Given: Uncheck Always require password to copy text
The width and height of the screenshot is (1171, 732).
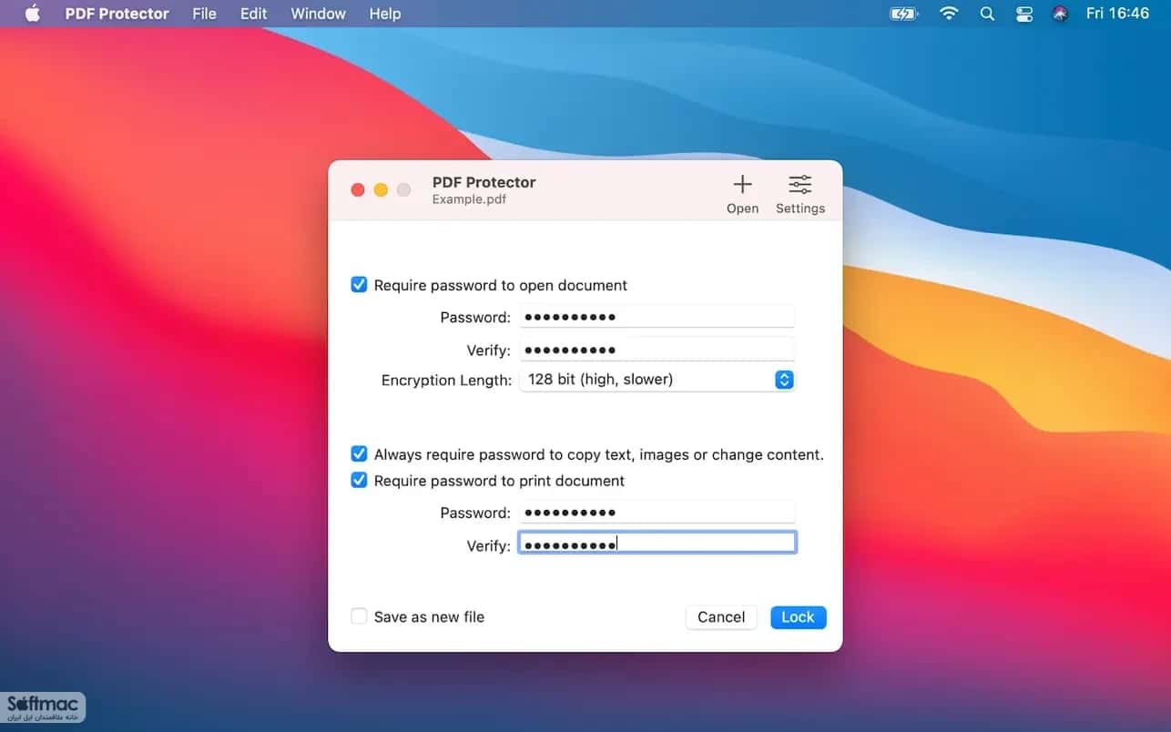Looking at the screenshot, I should [x=359, y=454].
